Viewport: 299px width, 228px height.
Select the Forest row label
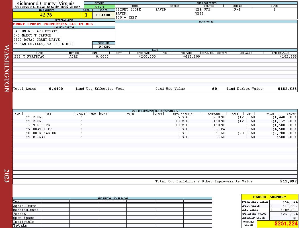click(x=19, y=214)
